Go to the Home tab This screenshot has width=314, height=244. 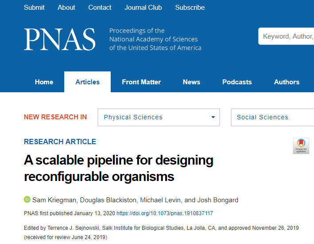(x=44, y=82)
